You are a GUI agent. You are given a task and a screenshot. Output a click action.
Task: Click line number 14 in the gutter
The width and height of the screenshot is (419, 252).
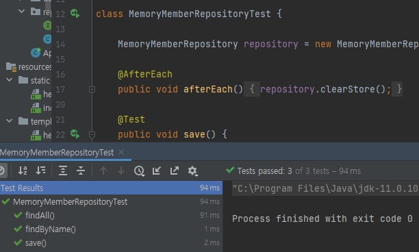[60, 44]
